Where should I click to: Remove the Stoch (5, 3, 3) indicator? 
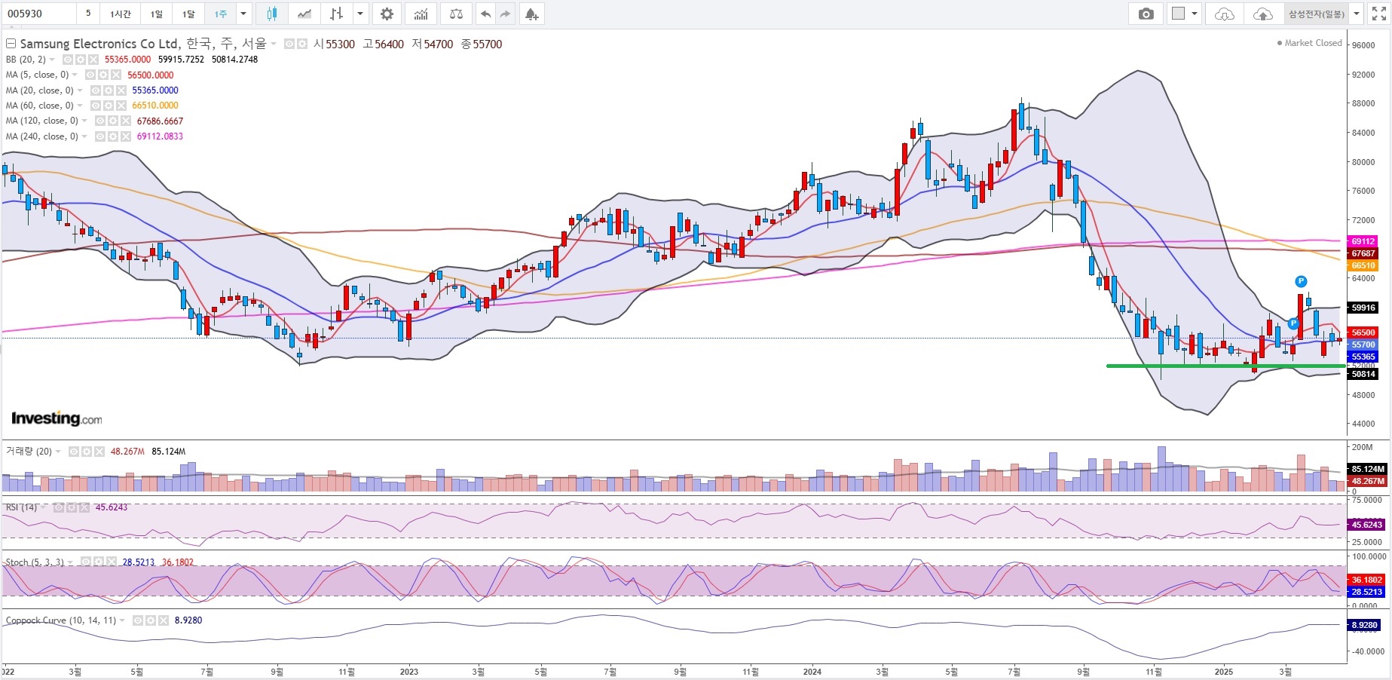(112, 562)
